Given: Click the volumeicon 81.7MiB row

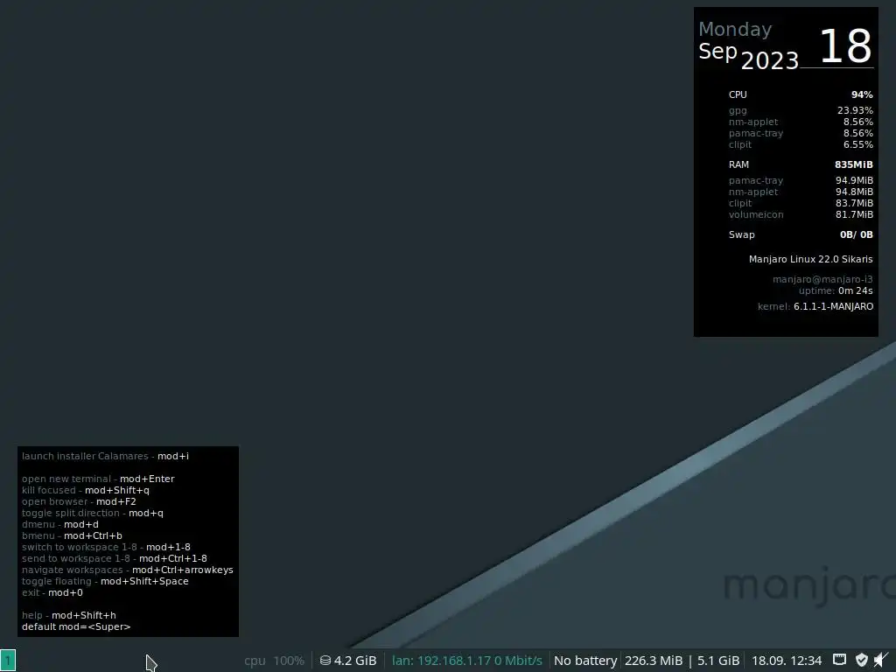Looking at the screenshot, I should (x=801, y=215).
